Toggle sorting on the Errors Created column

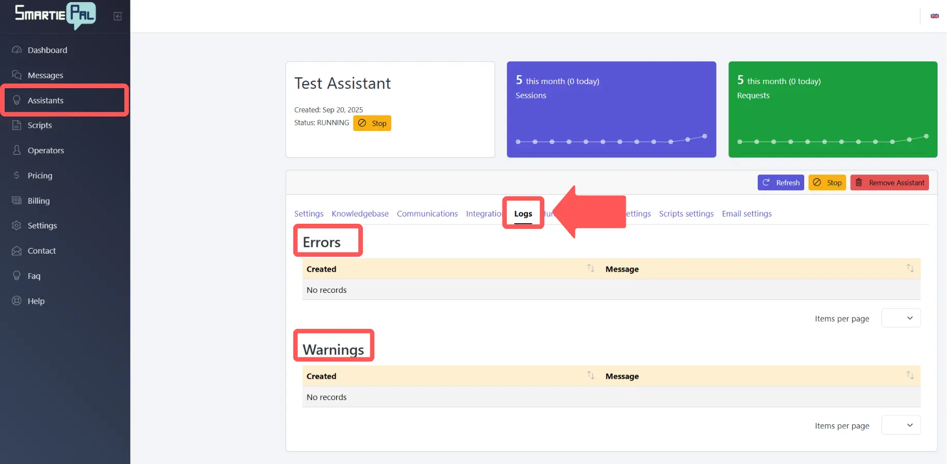tap(590, 268)
